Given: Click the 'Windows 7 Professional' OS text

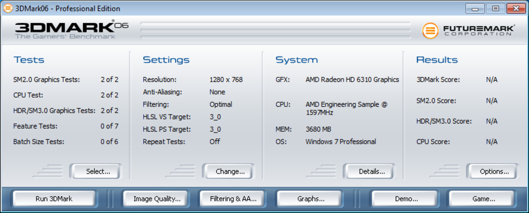Looking at the screenshot, I should (x=341, y=142).
